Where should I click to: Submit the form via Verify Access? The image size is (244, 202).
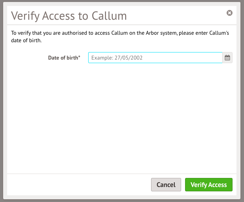(x=209, y=185)
